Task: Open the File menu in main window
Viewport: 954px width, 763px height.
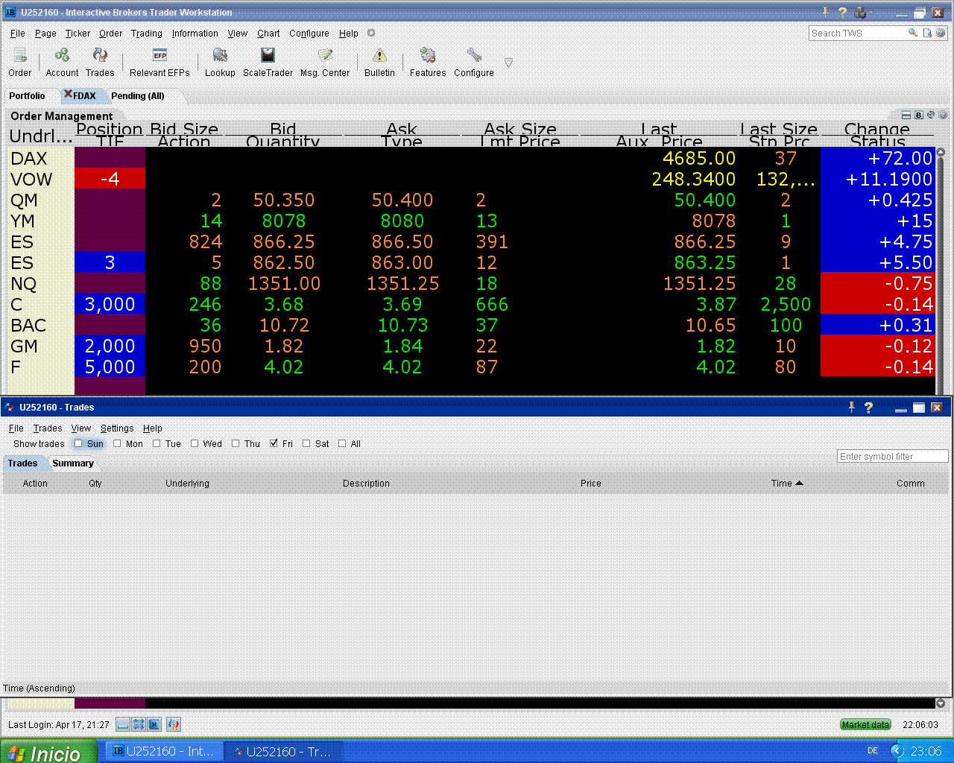Action: point(18,33)
